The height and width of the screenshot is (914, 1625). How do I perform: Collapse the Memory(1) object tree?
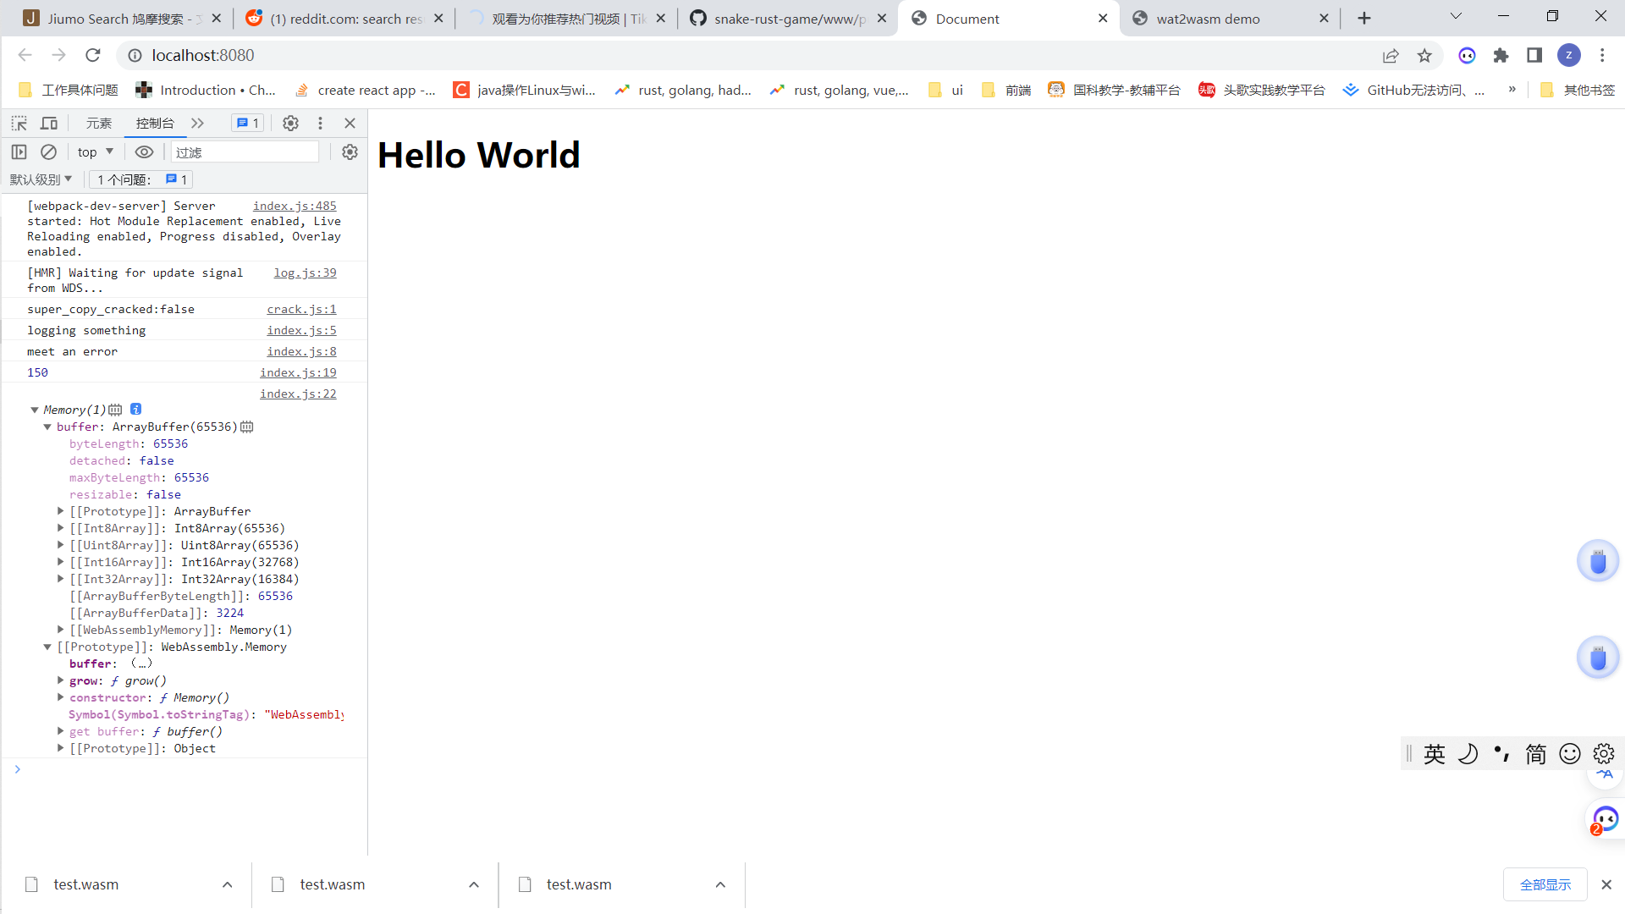[35, 410]
